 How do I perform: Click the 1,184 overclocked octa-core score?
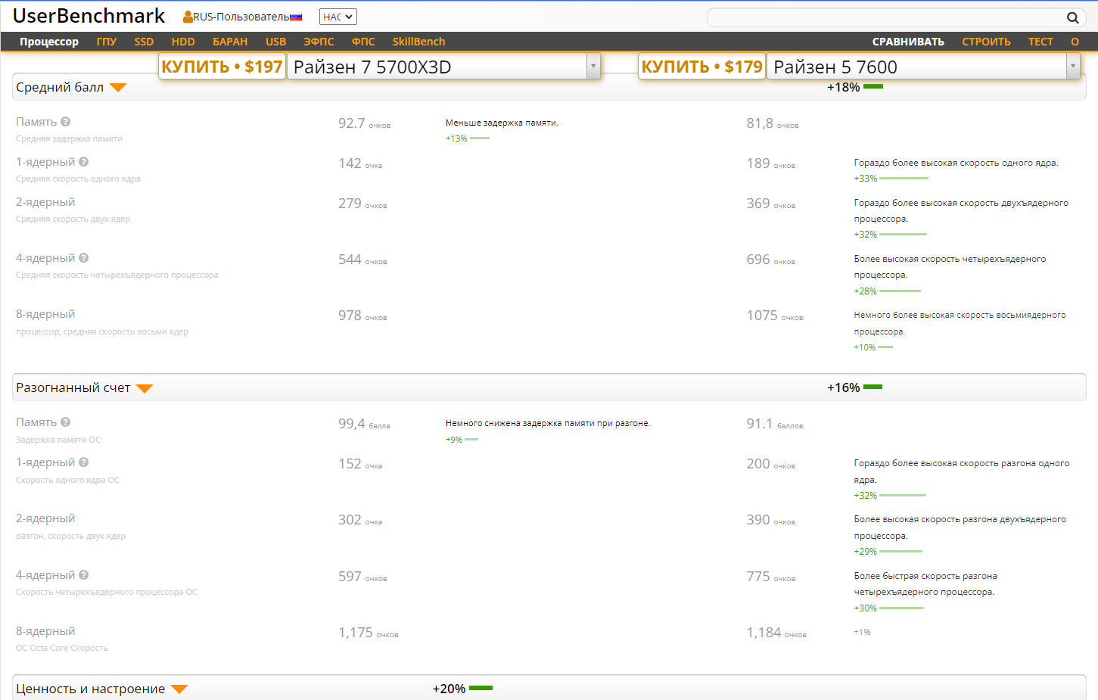tap(764, 633)
